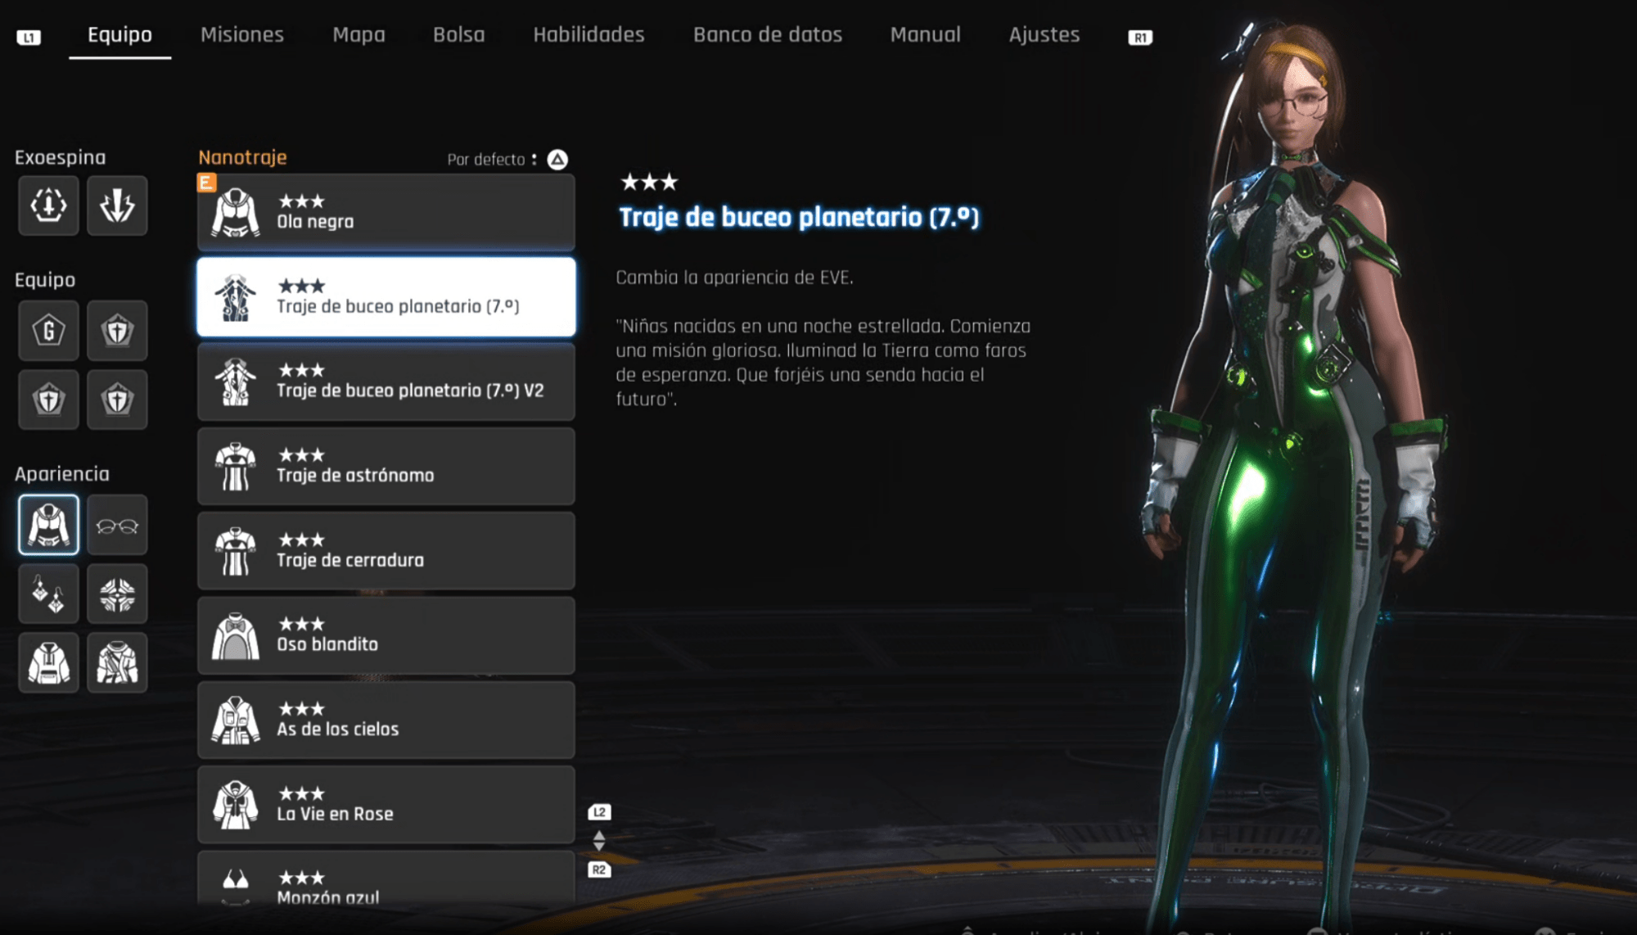Open the hoodie appearance slot
This screenshot has height=935, width=1637.
49,662
